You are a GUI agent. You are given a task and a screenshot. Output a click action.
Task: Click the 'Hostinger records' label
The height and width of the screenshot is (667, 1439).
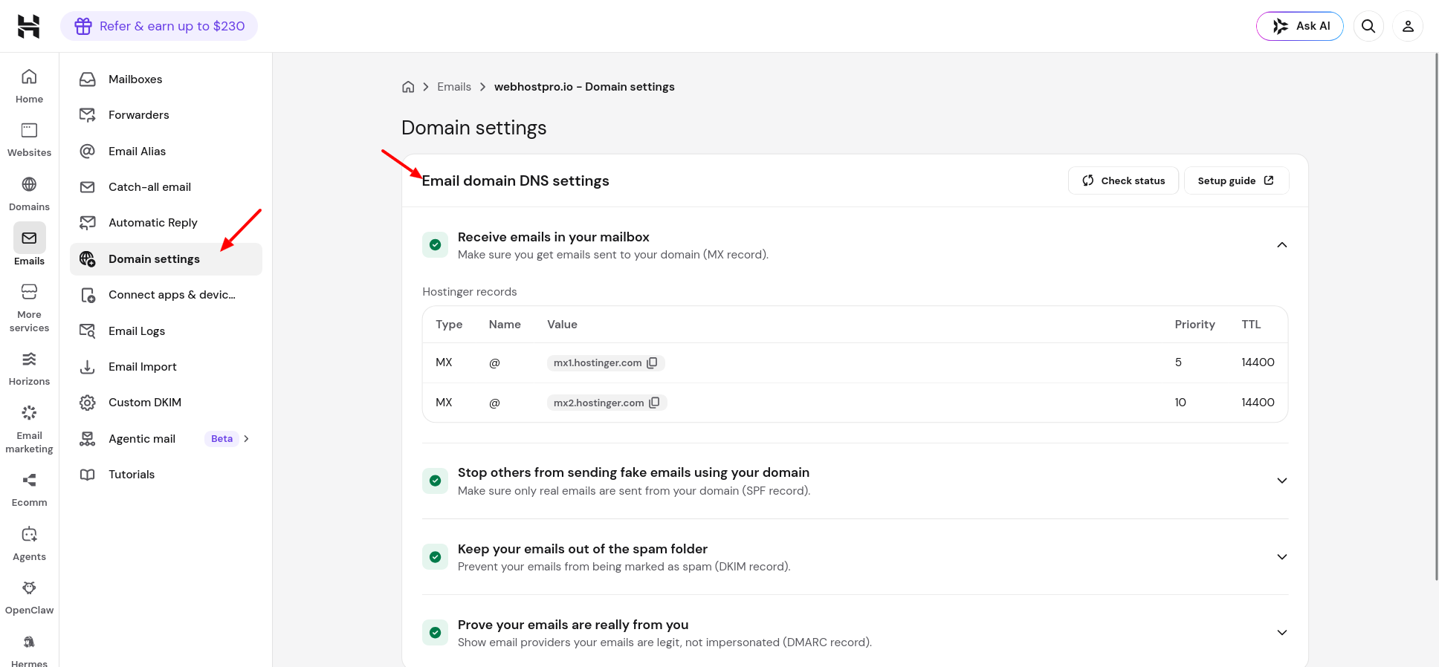coord(470,292)
